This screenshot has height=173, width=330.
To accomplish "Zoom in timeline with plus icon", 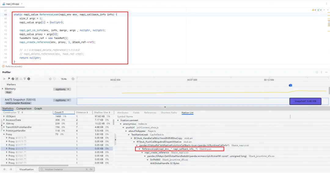I will (x=73, y=79).
